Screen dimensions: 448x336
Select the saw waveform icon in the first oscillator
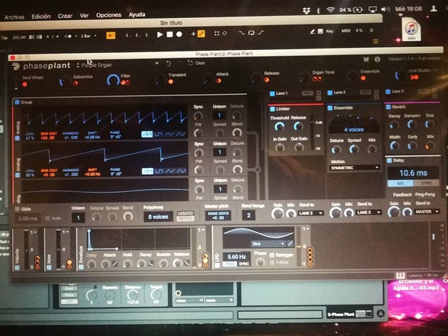(147, 134)
